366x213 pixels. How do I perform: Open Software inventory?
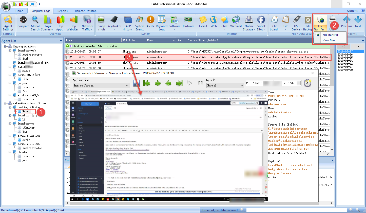coord(175,22)
